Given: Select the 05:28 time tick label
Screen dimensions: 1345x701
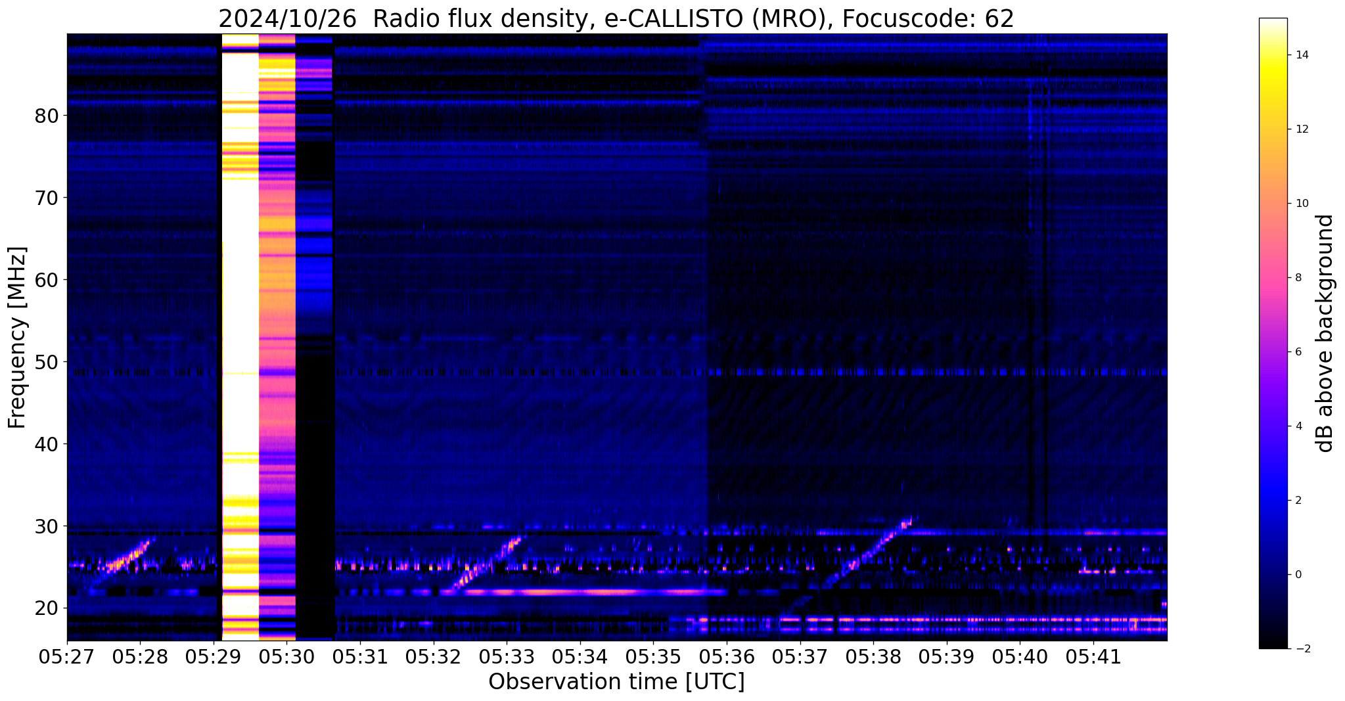Looking at the screenshot, I should 140,656.
